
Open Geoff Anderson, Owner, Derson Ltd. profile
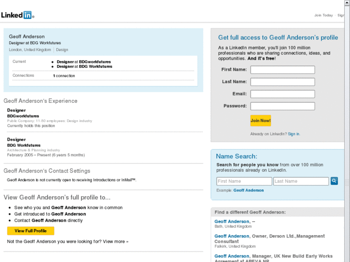[232, 236]
